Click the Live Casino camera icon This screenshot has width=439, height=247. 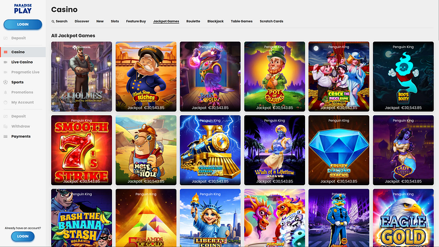tap(6, 62)
